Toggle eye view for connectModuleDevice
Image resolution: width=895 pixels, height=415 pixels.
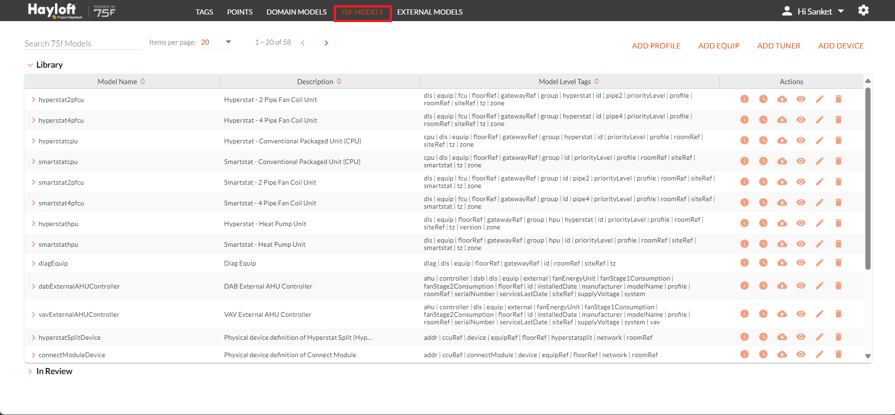tap(801, 354)
